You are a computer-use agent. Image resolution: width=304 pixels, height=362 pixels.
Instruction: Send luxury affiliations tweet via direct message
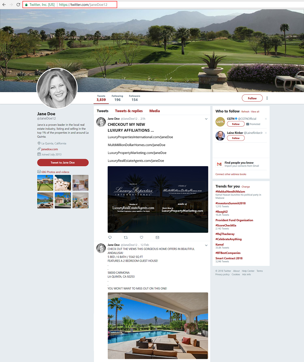(157, 237)
